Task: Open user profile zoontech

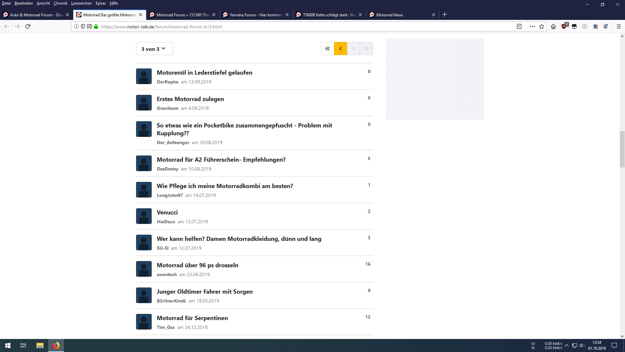Action: [167, 274]
